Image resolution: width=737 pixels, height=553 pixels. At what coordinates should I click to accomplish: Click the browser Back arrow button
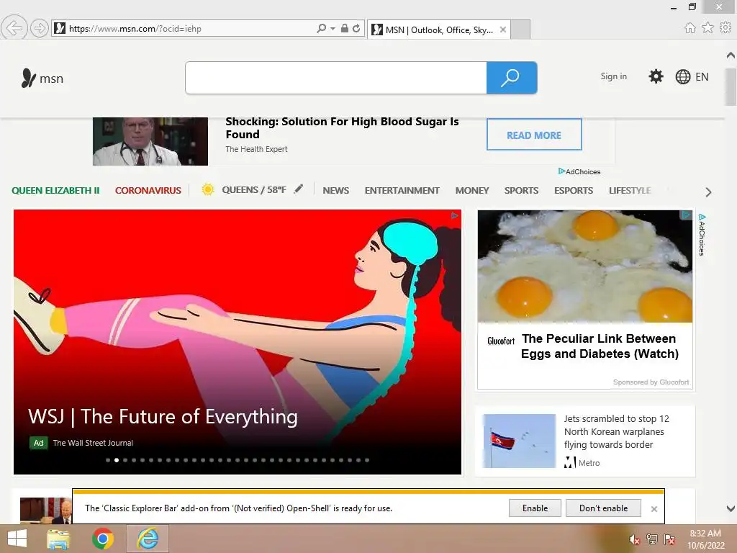tap(14, 28)
